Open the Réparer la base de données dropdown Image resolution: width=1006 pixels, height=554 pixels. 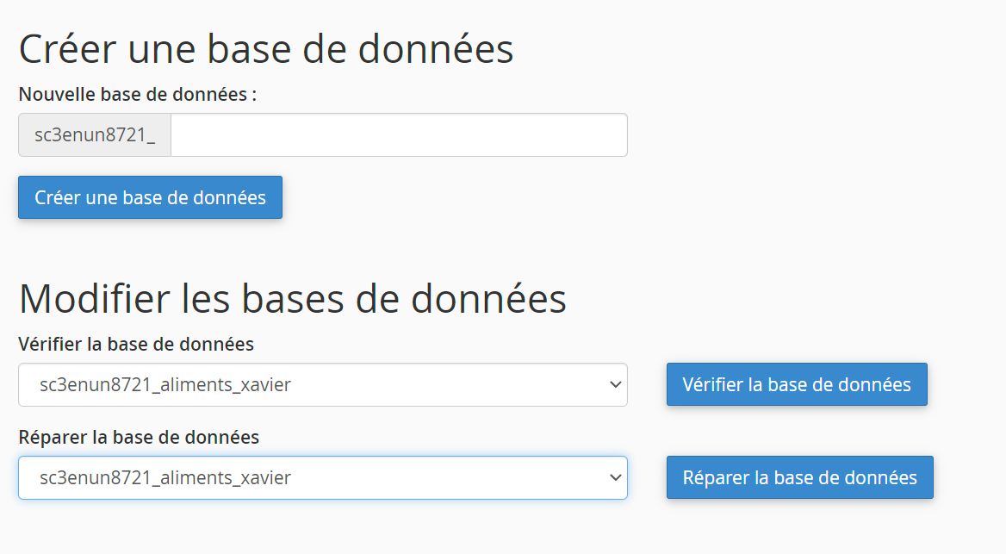click(x=322, y=477)
